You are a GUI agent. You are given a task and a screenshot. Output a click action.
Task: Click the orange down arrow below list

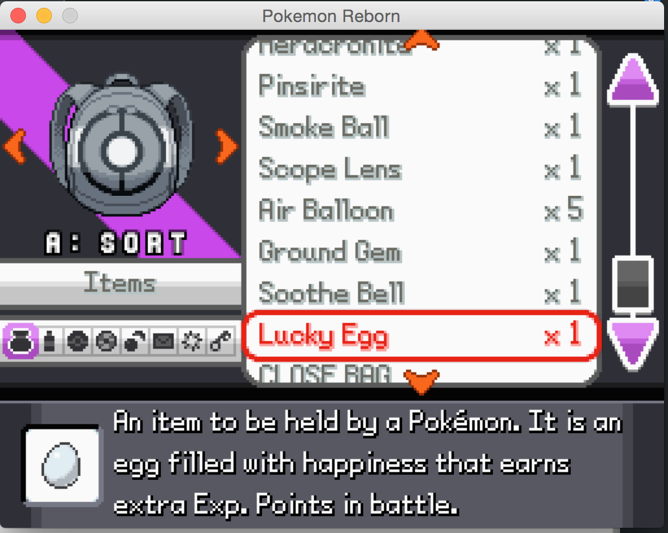pyautogui.click(x=422, y=381)
